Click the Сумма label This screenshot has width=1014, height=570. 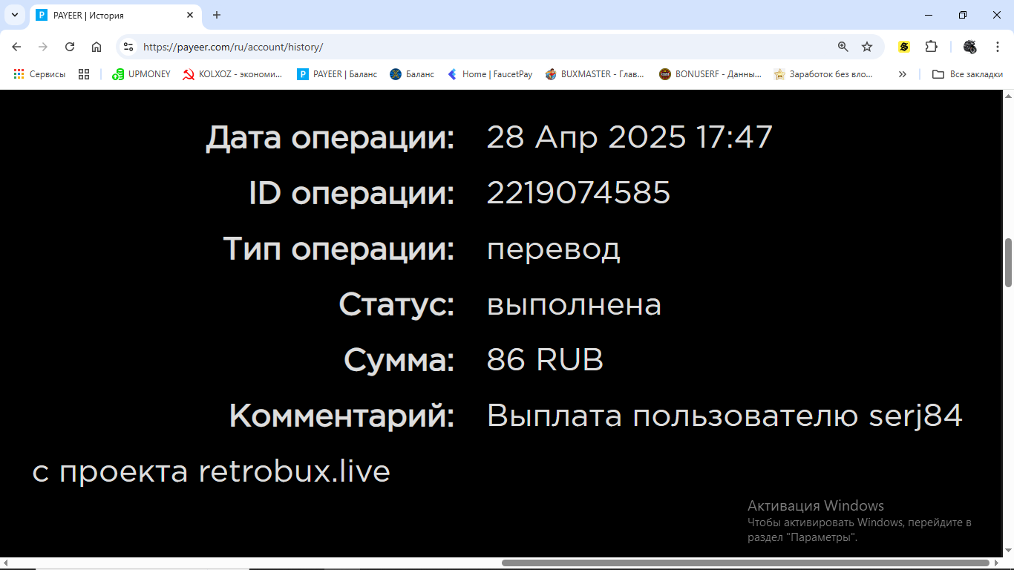coord(399,361)
